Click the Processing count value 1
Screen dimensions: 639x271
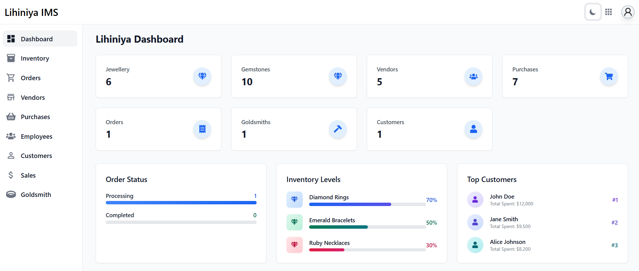[x=255, y=196]
